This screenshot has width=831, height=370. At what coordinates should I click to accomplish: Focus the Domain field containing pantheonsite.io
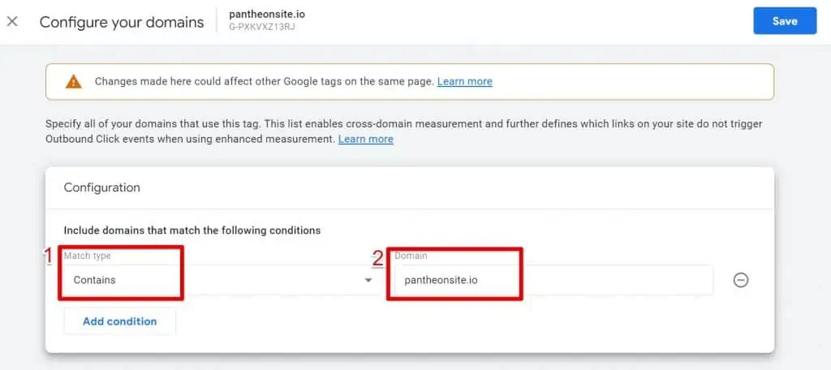[553, 280]
